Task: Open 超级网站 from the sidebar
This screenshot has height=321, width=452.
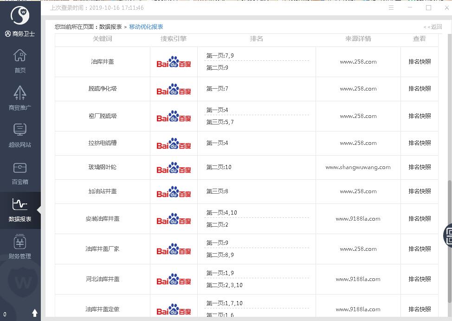Action: point(20,135)
